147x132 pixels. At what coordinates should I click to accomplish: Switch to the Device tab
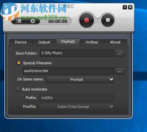coord(21,42)
